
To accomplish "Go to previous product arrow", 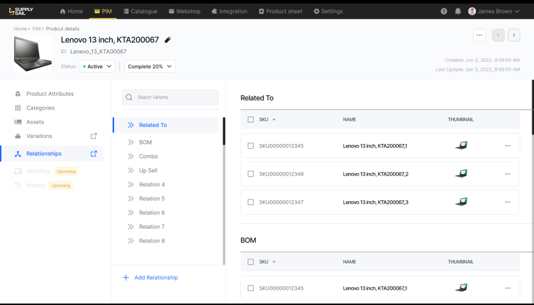I will [x=498, y=35].
